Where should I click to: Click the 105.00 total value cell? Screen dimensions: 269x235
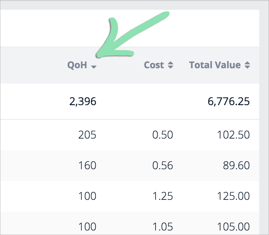(x=233, y=227)
